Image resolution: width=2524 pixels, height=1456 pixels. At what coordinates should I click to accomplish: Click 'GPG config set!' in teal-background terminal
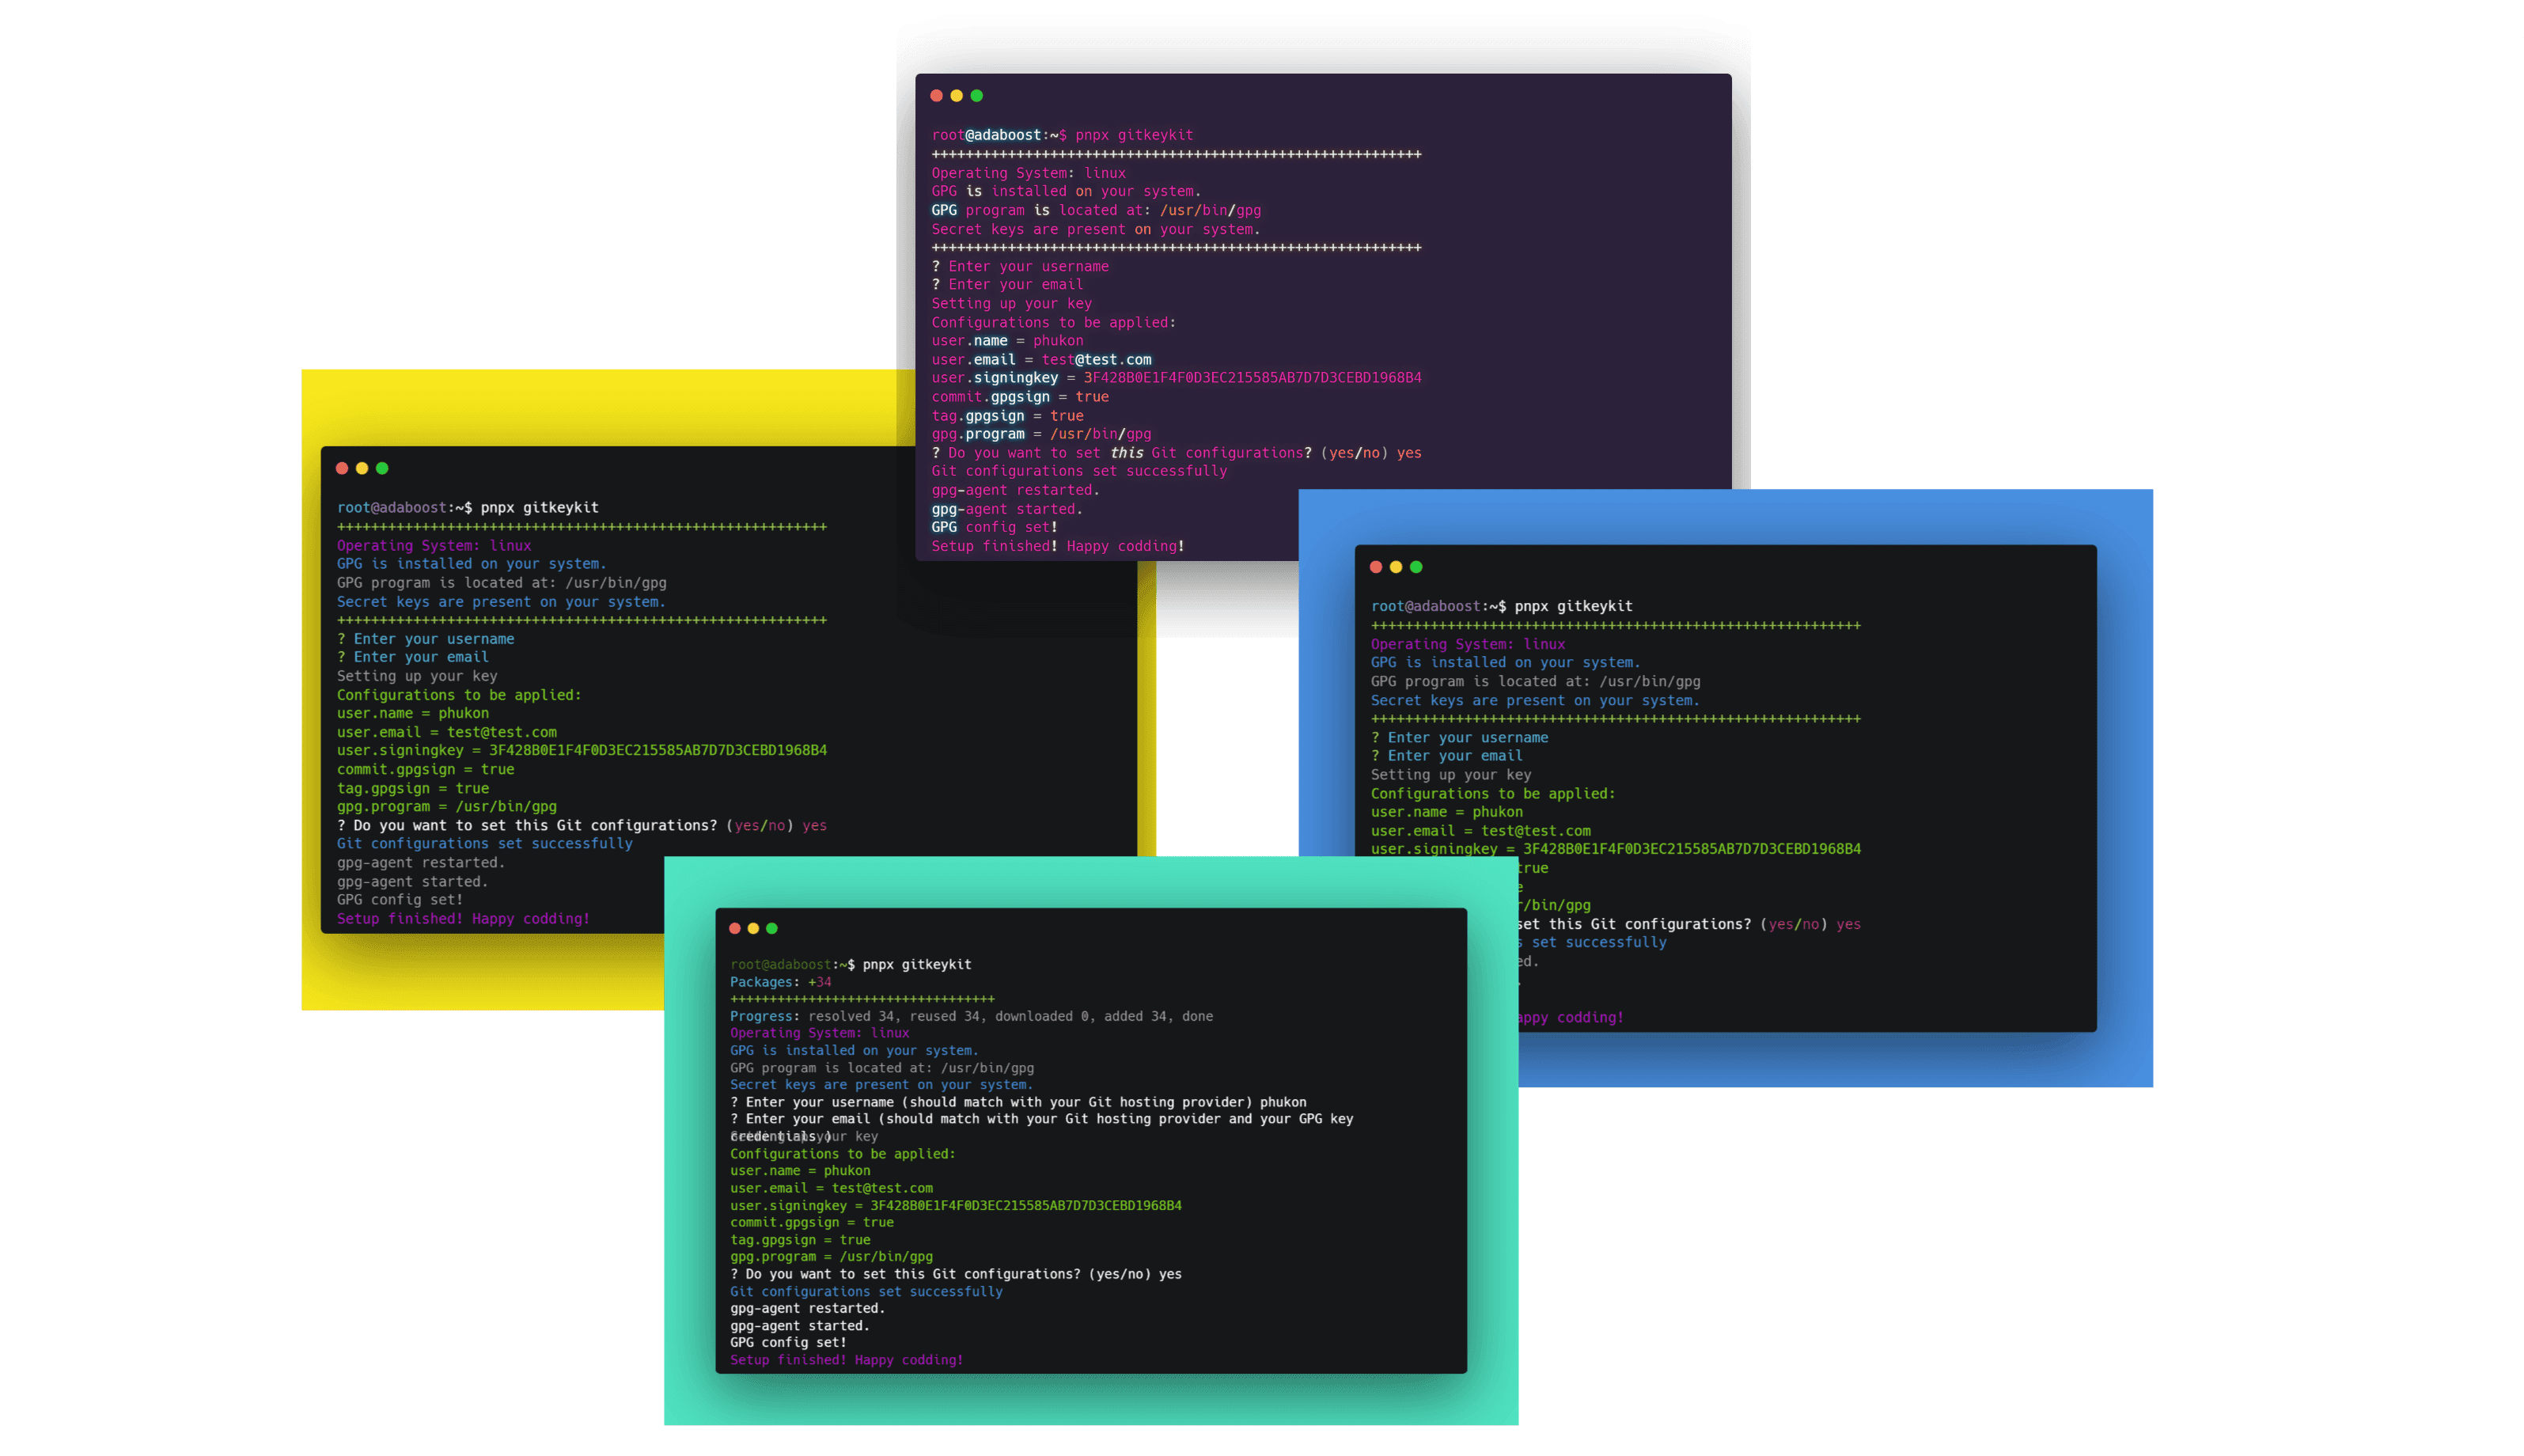pyautogui.click(x=788, y=1343)
